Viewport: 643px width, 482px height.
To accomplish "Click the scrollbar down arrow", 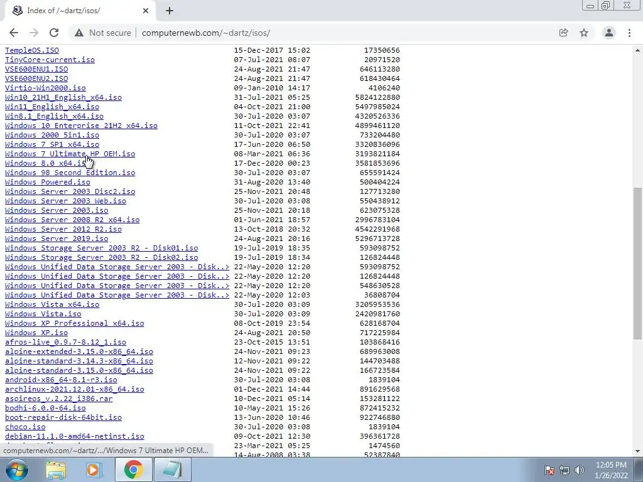I will click(x=637, y=451).
